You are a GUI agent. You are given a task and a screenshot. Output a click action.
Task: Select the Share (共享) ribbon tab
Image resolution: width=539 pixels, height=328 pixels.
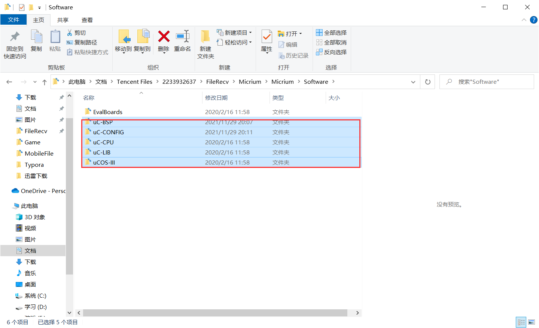(63, 20)
